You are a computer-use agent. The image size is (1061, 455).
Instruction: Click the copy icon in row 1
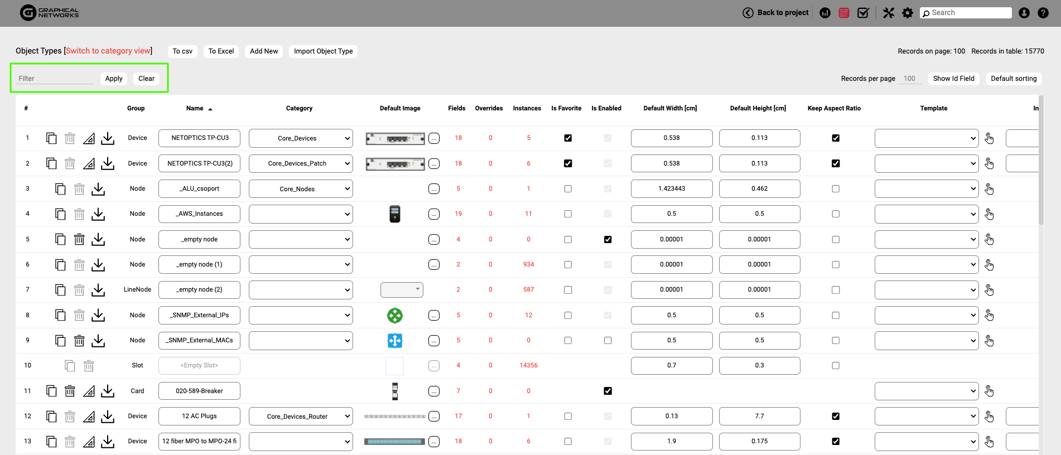coord(51,138)
